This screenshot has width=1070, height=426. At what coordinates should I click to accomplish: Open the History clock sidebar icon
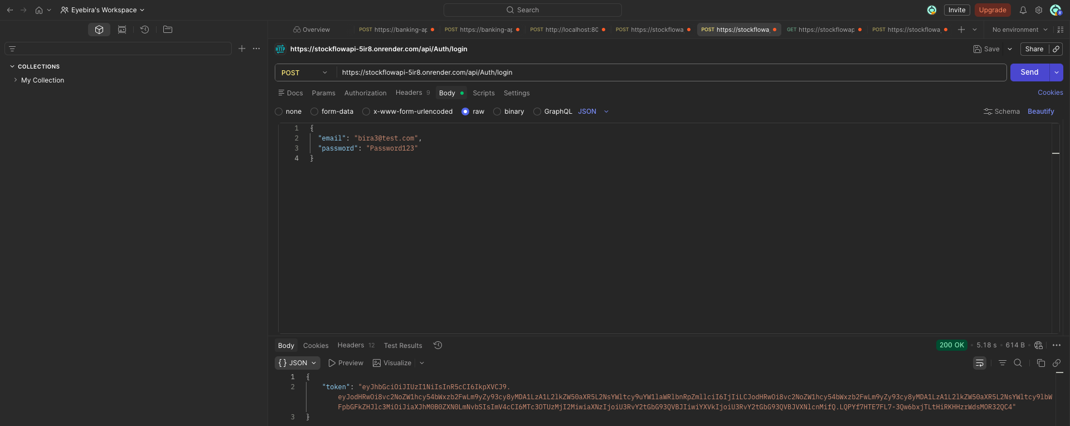(x=144, y=30)
